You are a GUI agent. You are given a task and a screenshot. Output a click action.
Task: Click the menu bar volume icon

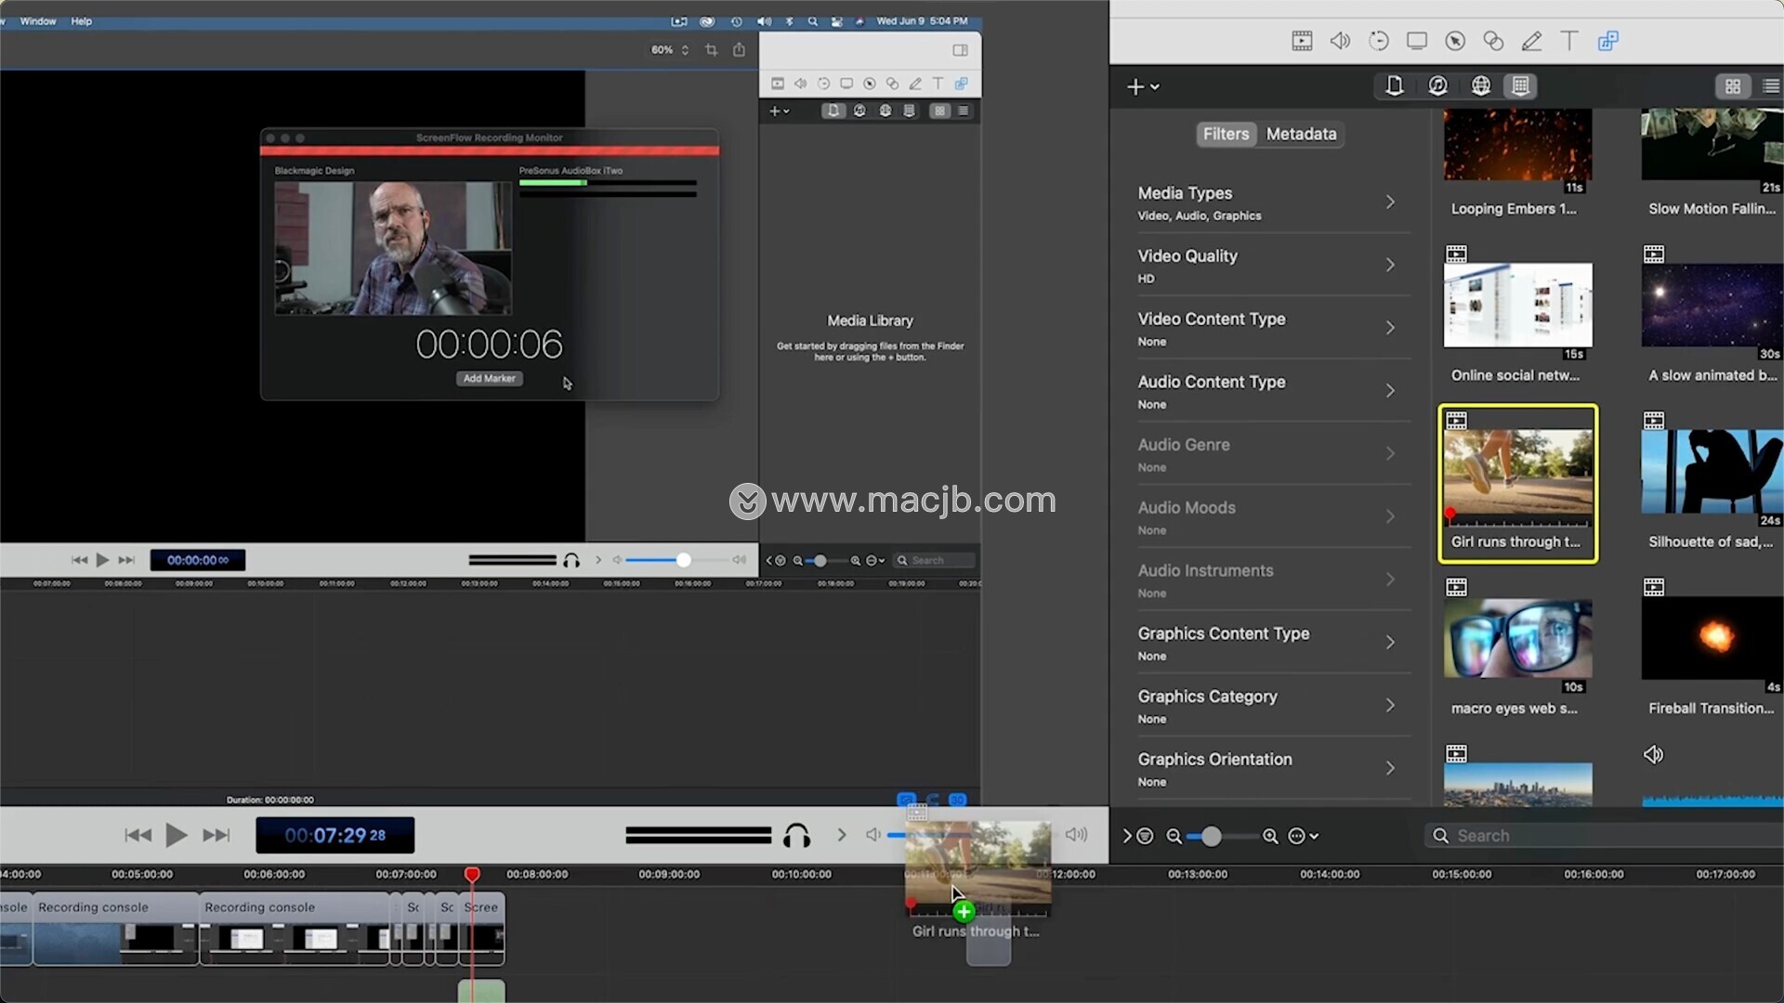pos(764,20)
